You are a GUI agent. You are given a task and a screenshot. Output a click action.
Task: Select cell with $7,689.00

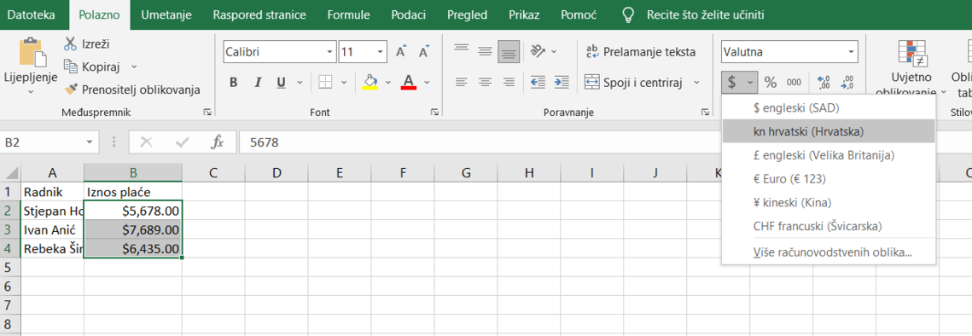132,230
